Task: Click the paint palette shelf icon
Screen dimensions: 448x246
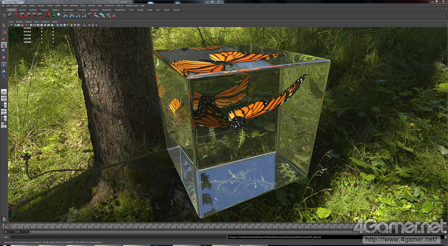Action: 114,15
